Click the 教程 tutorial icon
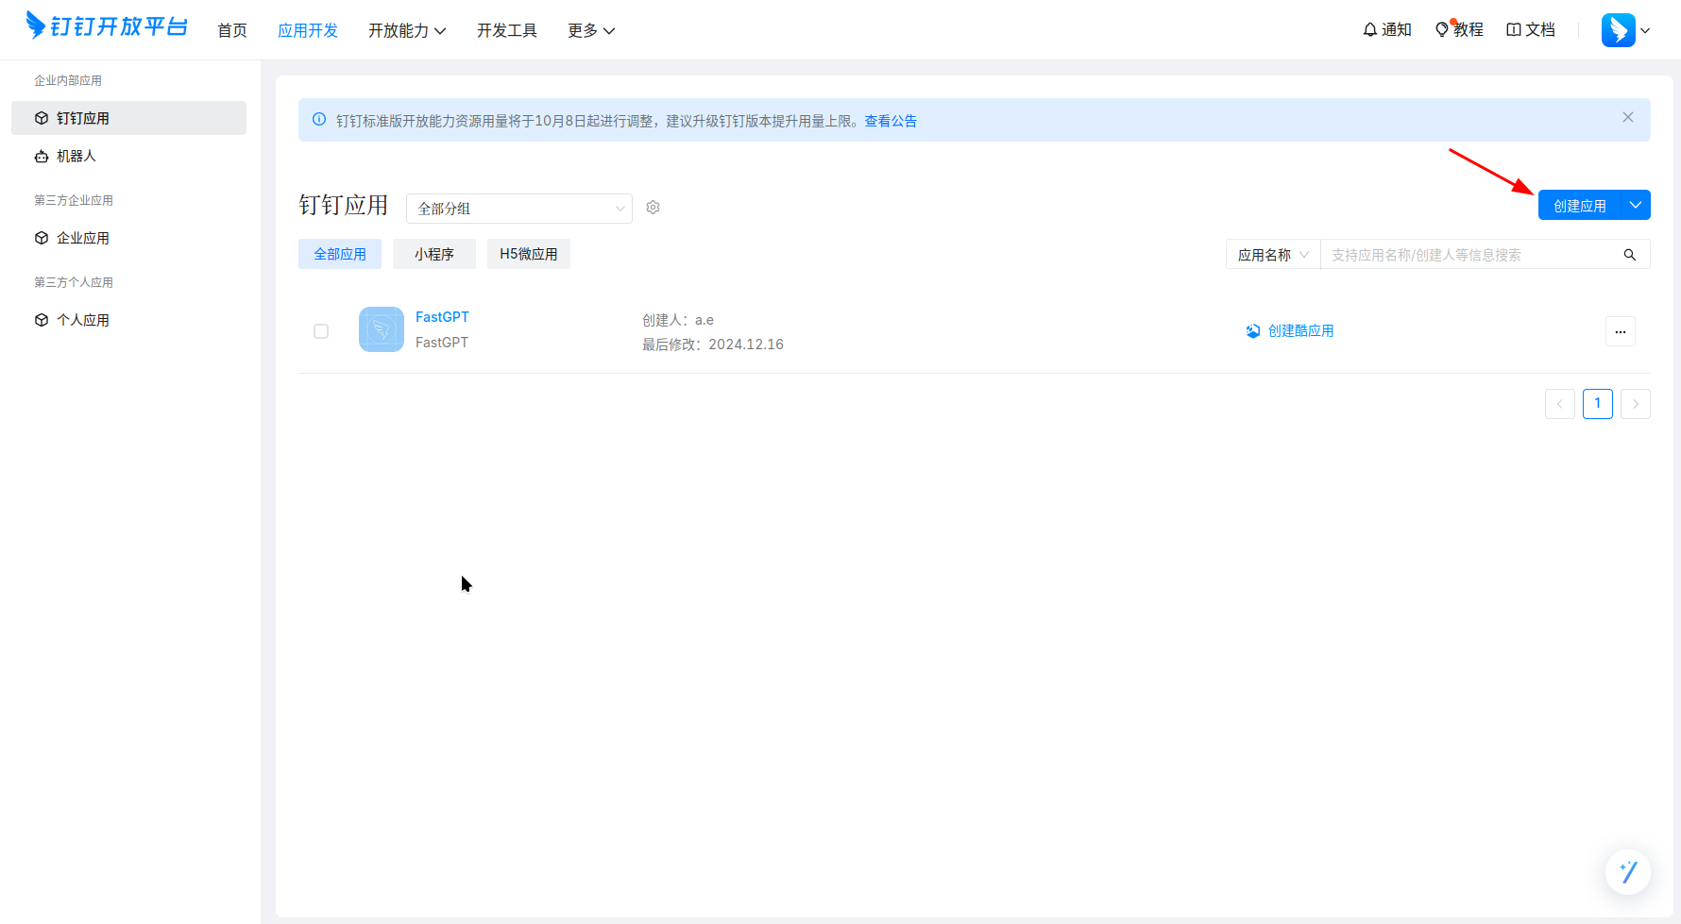The height and width of the screenshot is (924, 1681). pyautogui.click(x=1442, y=29)
